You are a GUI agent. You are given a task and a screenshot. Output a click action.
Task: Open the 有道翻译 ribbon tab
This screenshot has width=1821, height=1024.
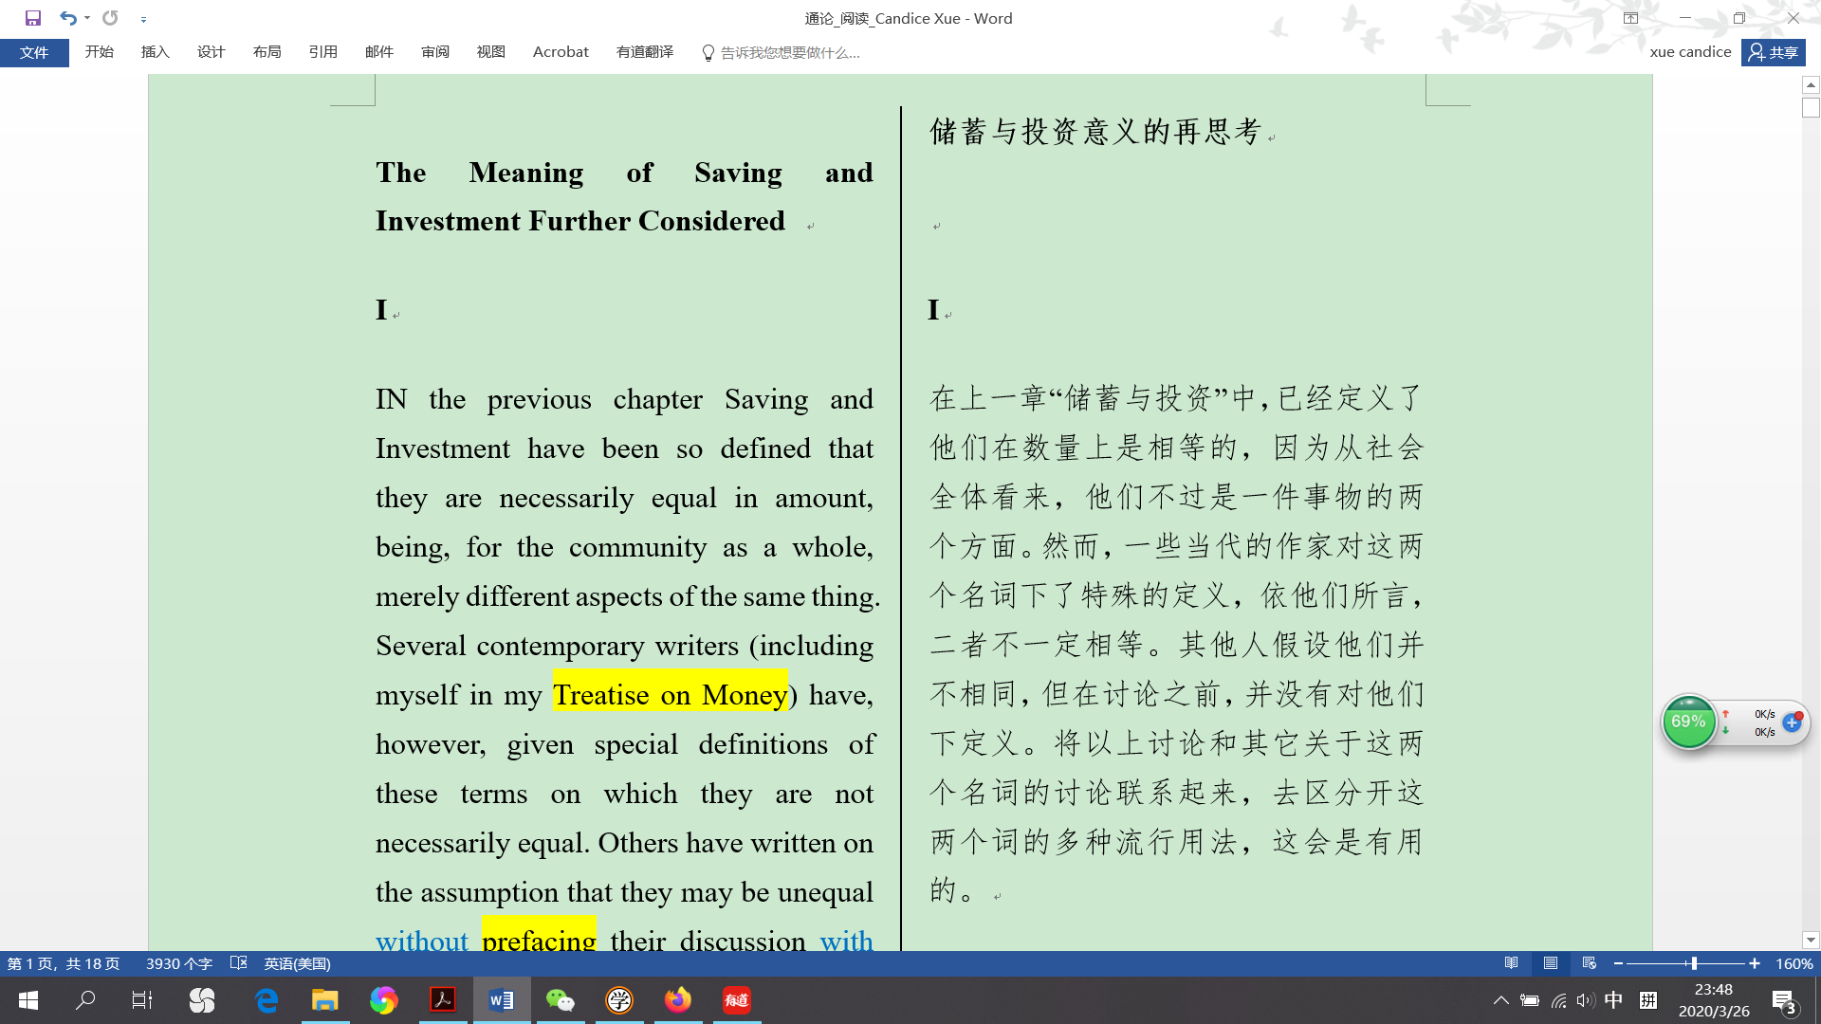point(644,52)
